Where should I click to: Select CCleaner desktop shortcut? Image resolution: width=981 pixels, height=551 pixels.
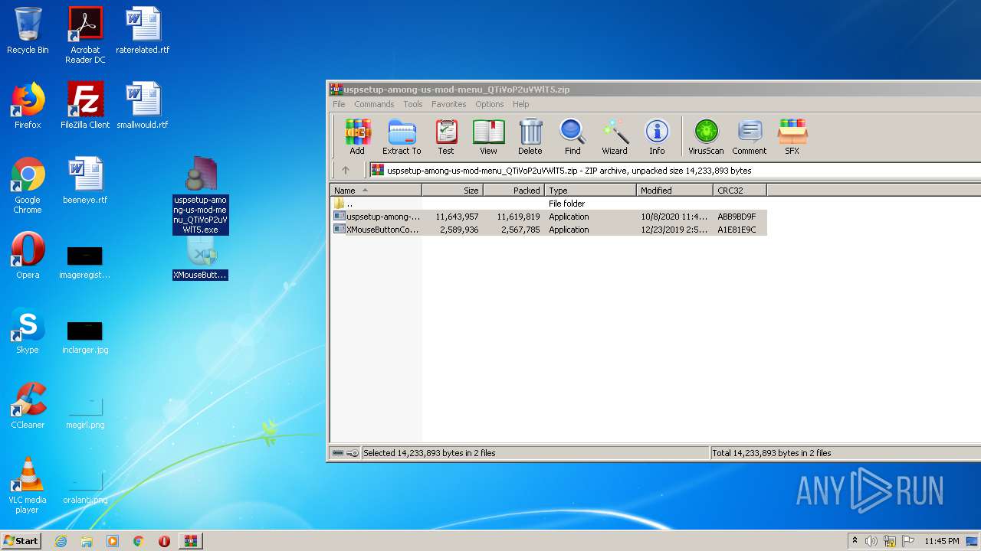[28, 406]
